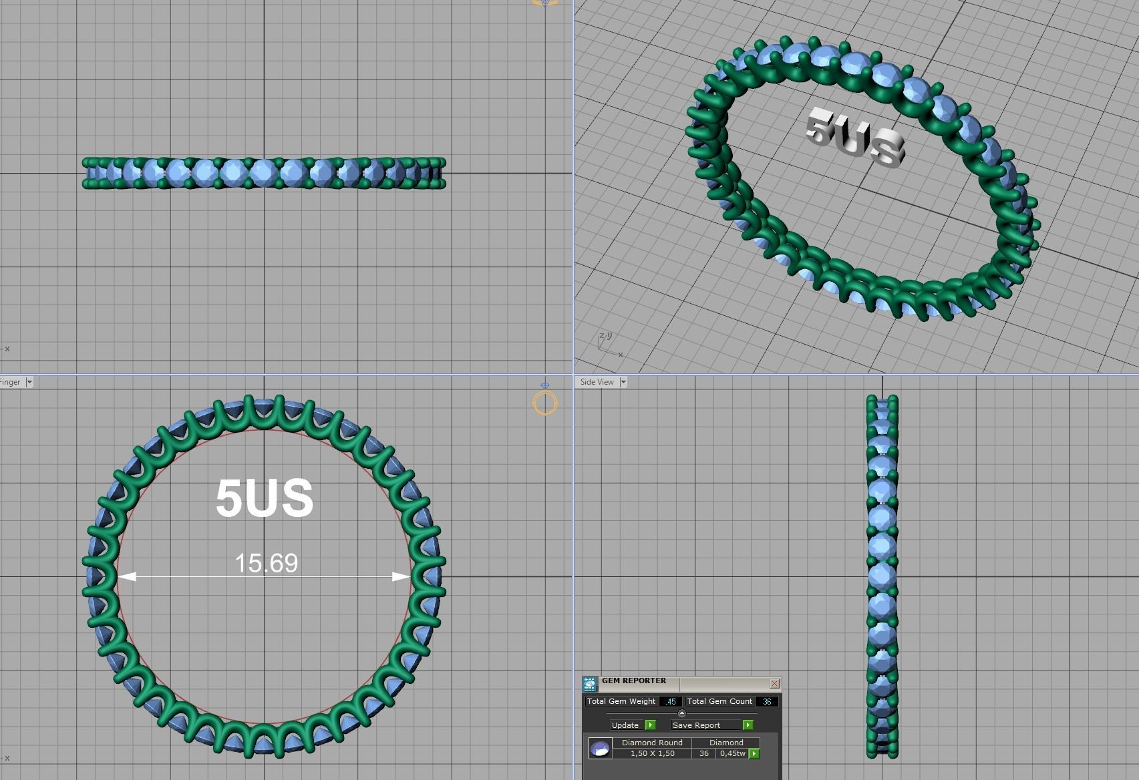This screenshot has height=780, width=1139.
Task: Click the Total Gem Count value field
Action: [x=767, y=702]
